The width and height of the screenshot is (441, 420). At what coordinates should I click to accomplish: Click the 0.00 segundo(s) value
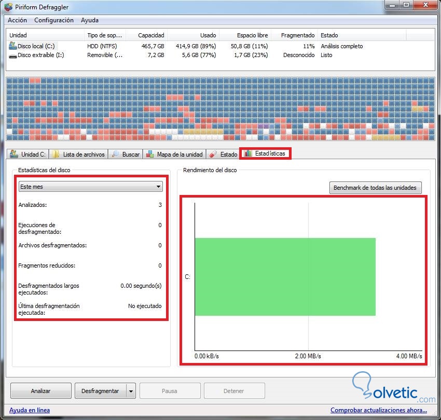point(141,286)
